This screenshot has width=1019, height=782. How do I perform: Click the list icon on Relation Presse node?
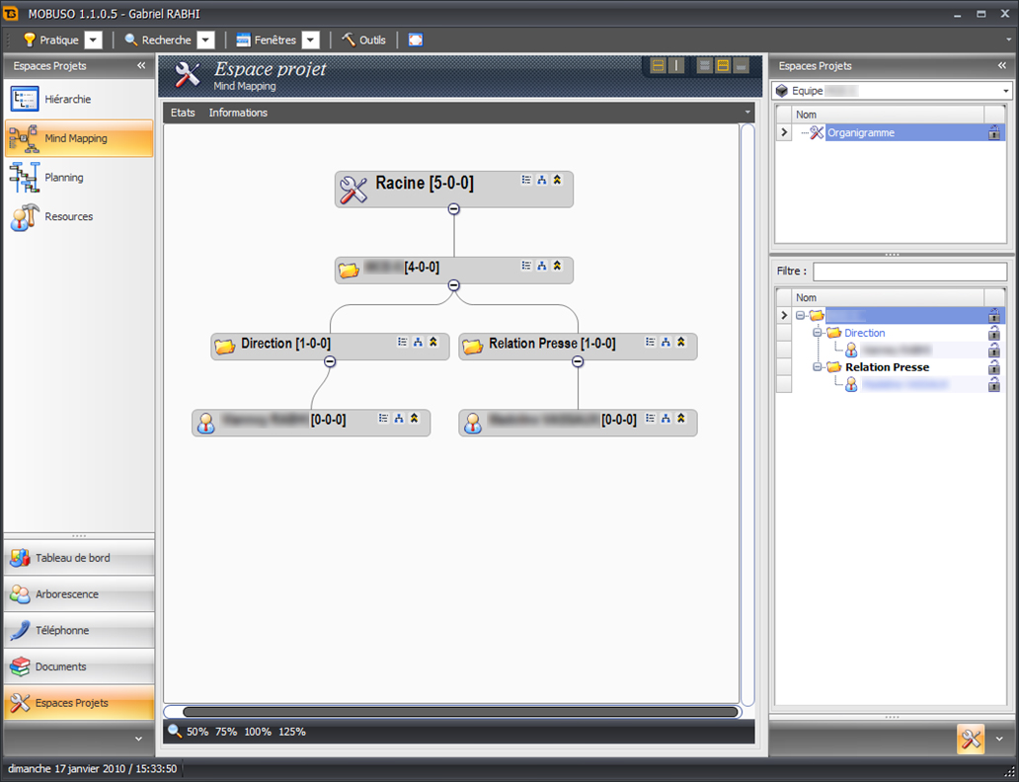[650, 342]
